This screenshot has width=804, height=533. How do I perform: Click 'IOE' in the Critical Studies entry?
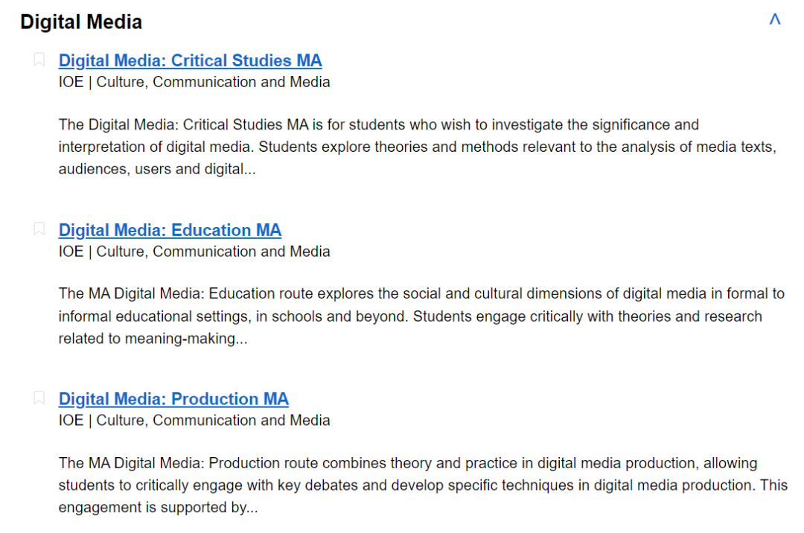click(71, 82)
